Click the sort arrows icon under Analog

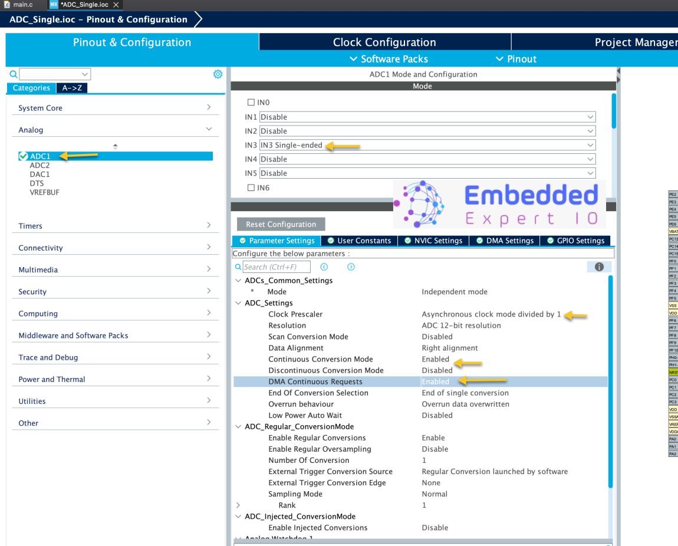pos(116,146)
